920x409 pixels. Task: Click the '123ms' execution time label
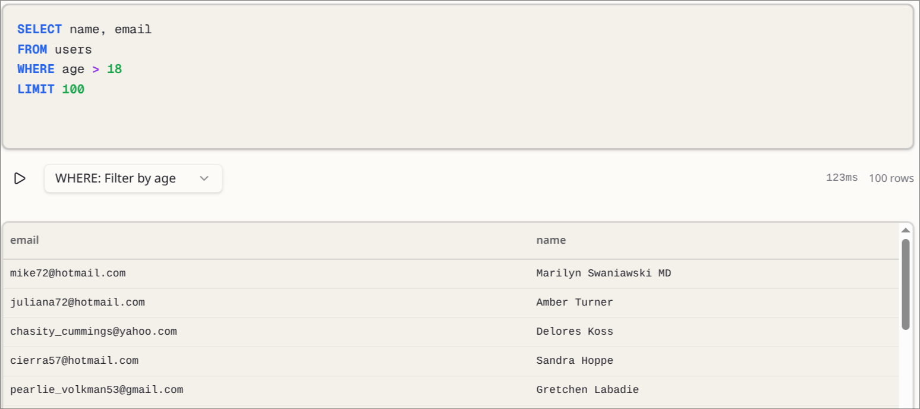(842, 178)
